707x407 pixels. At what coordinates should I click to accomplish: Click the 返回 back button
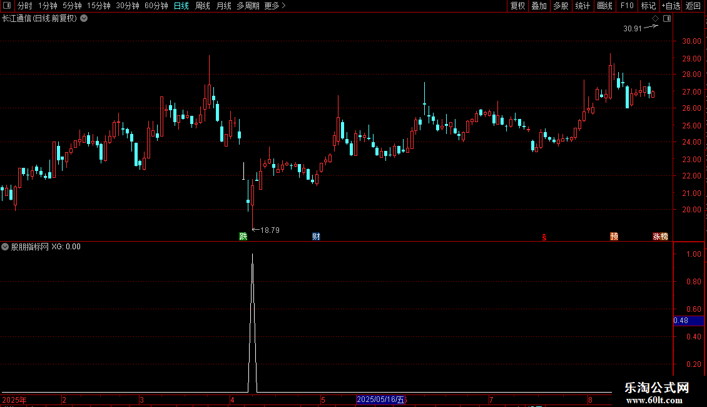click(693, 6)
